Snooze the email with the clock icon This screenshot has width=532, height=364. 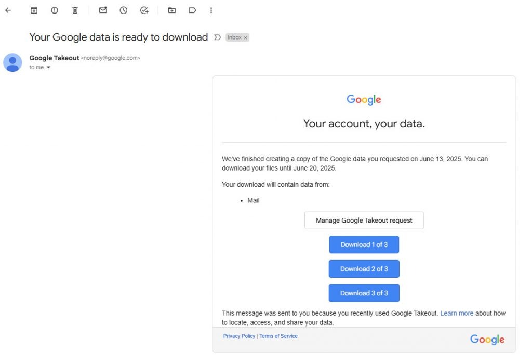(124, 10)
